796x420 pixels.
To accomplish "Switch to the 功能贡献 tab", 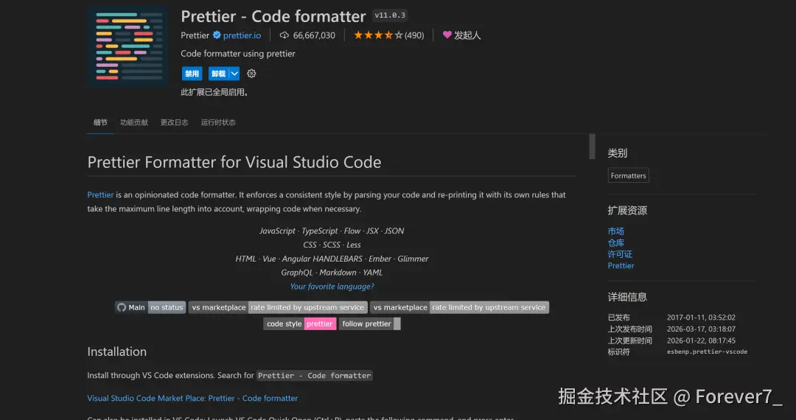I will pos(134,122).
